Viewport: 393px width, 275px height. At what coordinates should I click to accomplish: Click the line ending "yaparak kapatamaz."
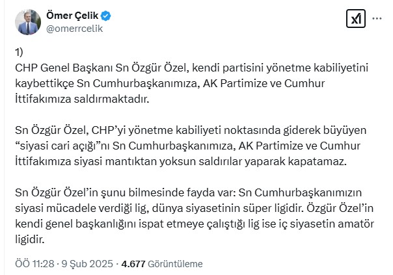[x=181, y=161]
